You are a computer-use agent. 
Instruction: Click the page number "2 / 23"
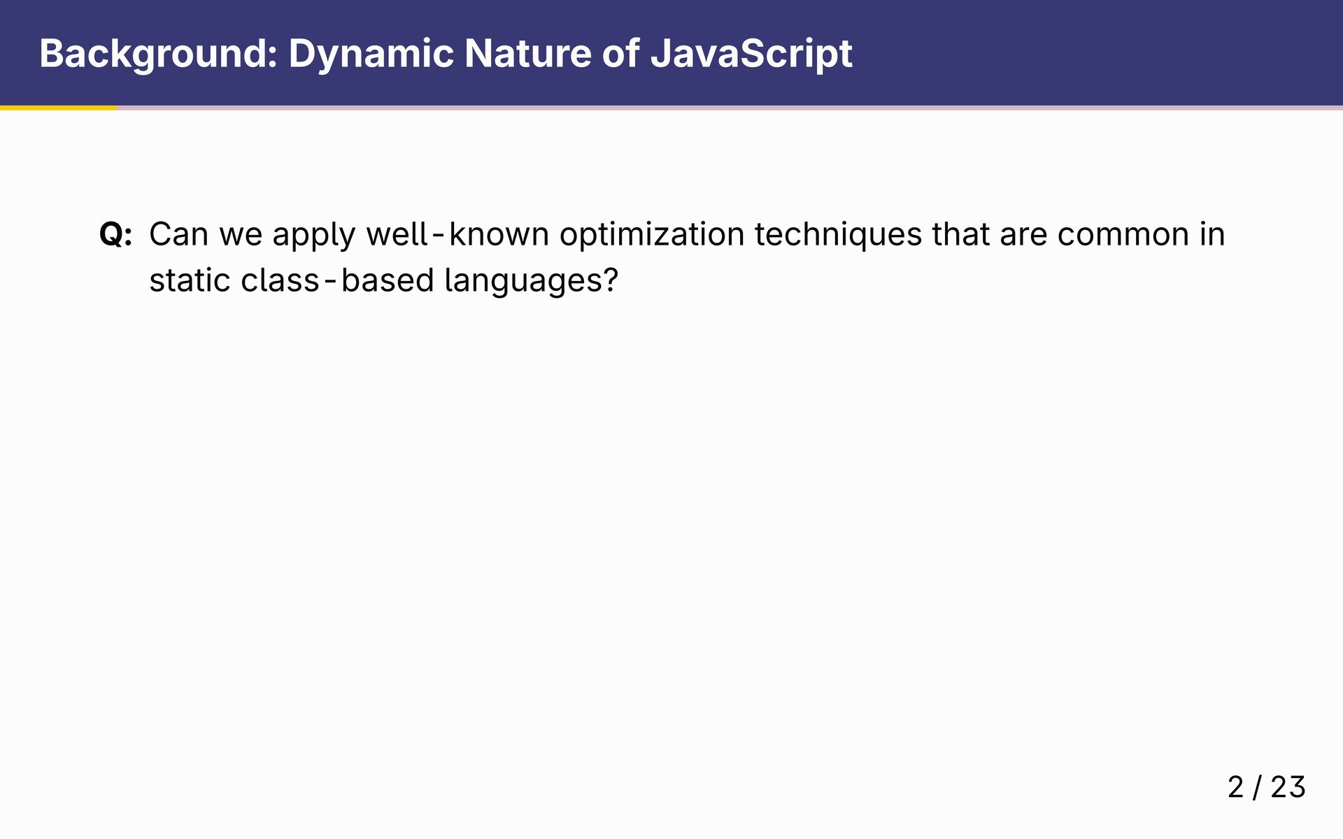(1266, 787)
